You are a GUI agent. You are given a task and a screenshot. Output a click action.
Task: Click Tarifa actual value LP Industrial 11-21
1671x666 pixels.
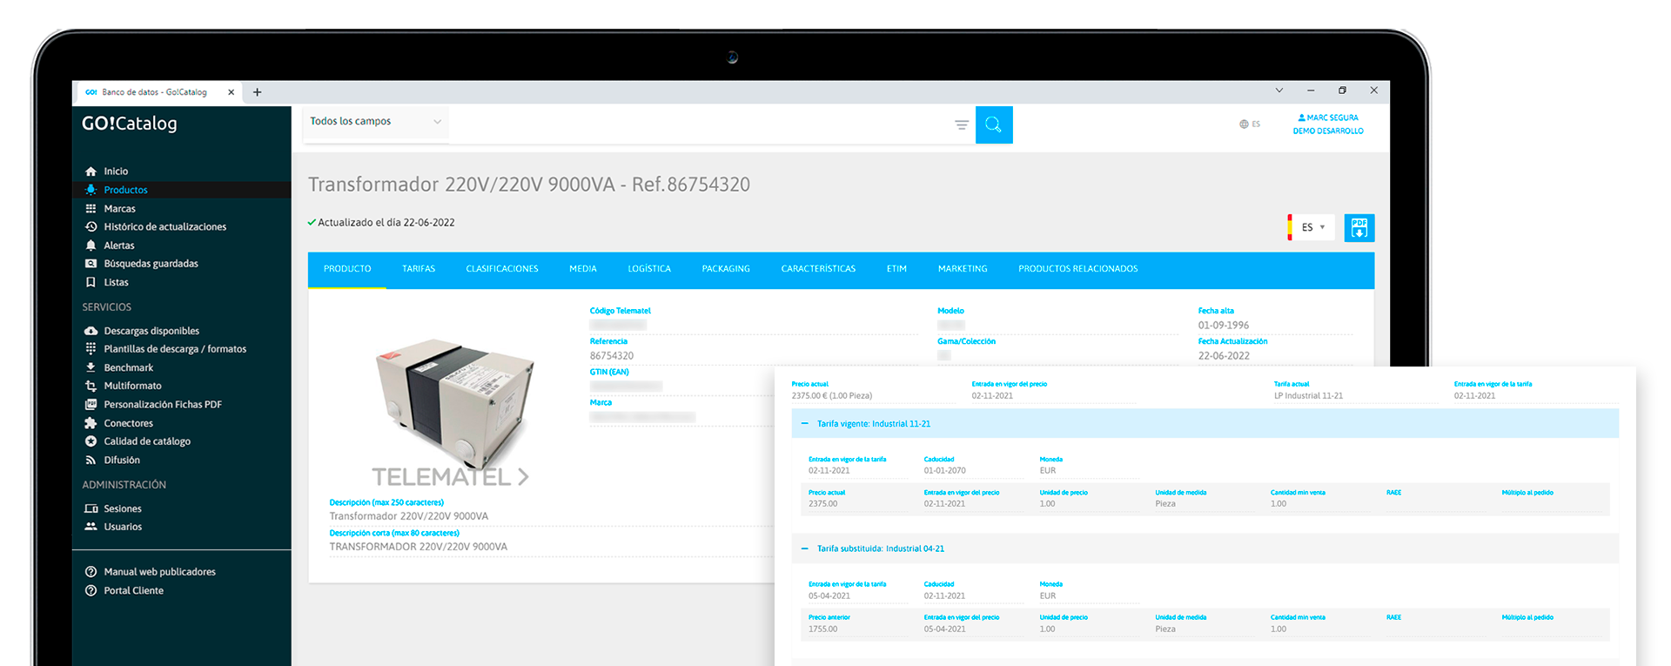(x=1309, y=396)
